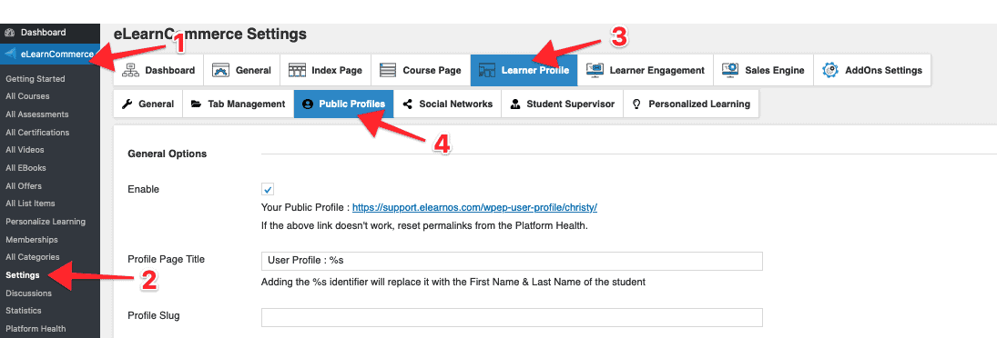The height and width of the screenshot is (338, 997).
Task: Select the wrench General sub-tab
Action: (148, 104)
